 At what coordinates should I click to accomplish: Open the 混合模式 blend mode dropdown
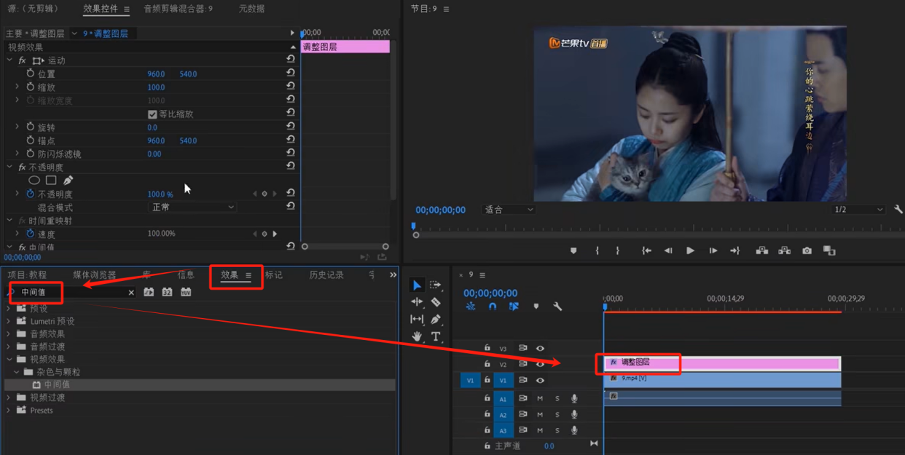192,207
